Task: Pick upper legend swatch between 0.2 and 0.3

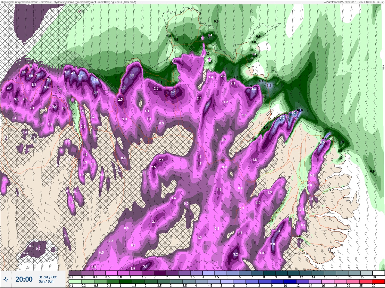Action: (x=75, y=273)
